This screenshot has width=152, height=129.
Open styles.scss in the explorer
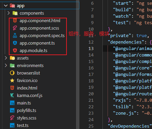pyautogui.click(x=26, y=118)
